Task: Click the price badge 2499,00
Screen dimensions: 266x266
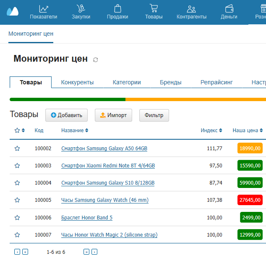Action: click(251, 217)
